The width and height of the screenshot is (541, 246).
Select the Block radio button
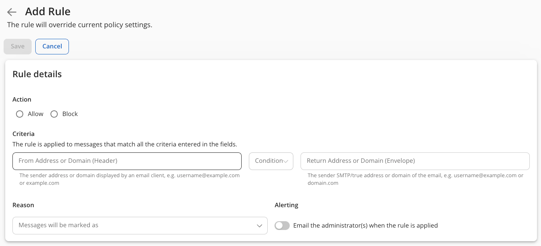click(x=54, y=114)
